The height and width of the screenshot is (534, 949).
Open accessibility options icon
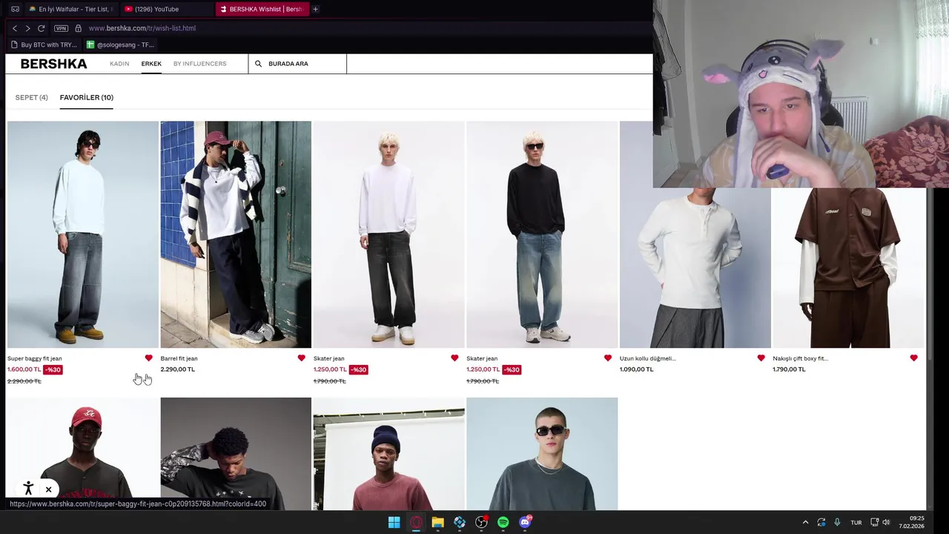(28, 489)
